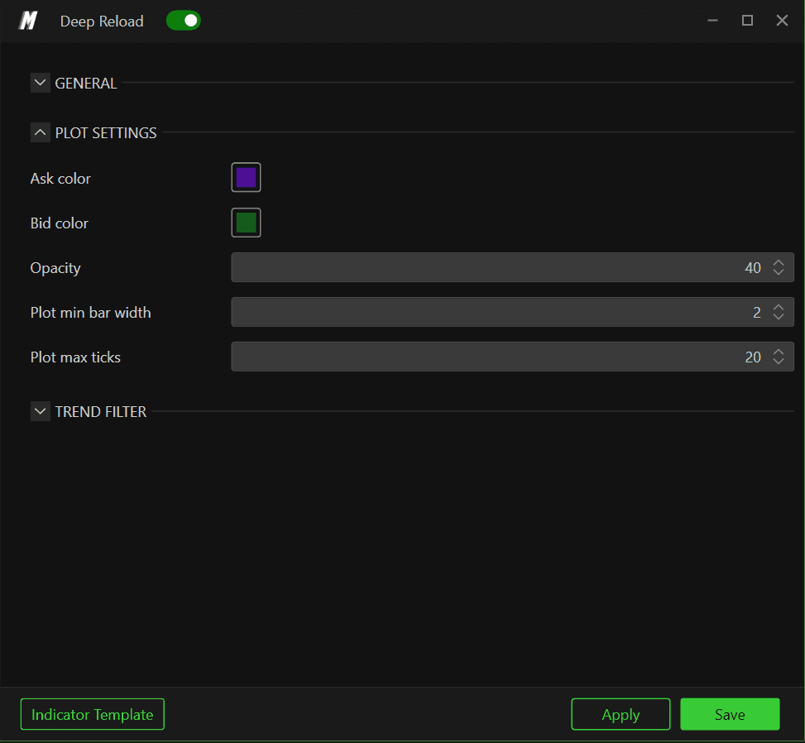This screenshot has width=805, height=743.
Task: Increase Opacity with the up arrow
Action: [779, 263]
